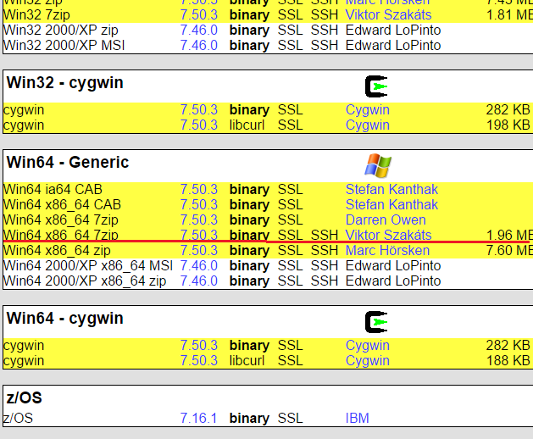Screen dimensions: 533x439
Task: Open Viktor Szakáts link in Win64 x86_64 7zip row
Action: pos(388,235)
